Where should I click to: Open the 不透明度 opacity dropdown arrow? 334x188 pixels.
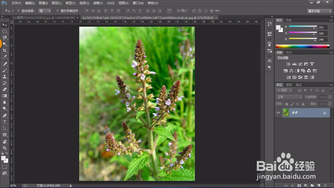330,97
